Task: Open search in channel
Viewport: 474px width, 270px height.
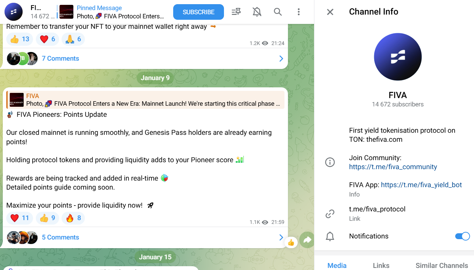Action: 278,12
